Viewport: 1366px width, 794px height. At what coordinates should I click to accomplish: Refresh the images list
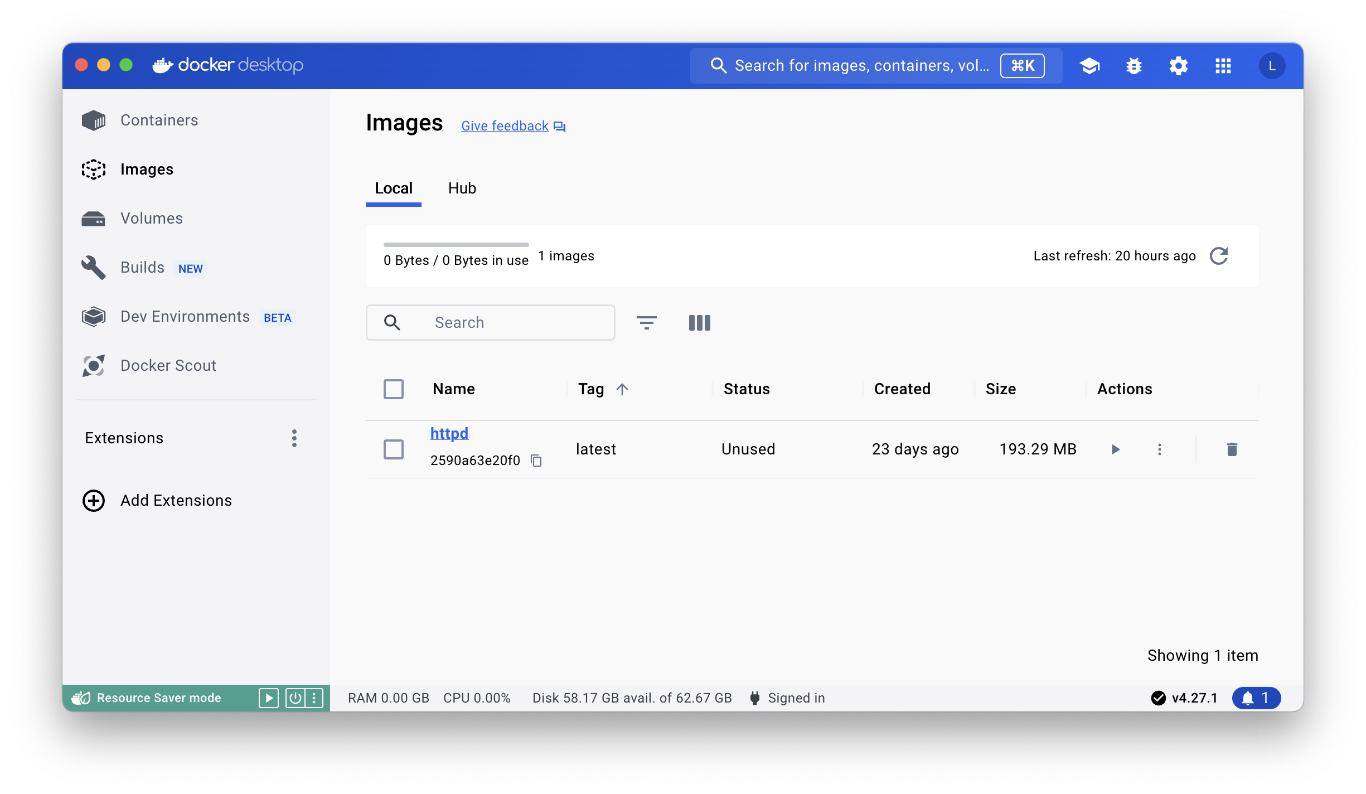[x=1219, y=256]
